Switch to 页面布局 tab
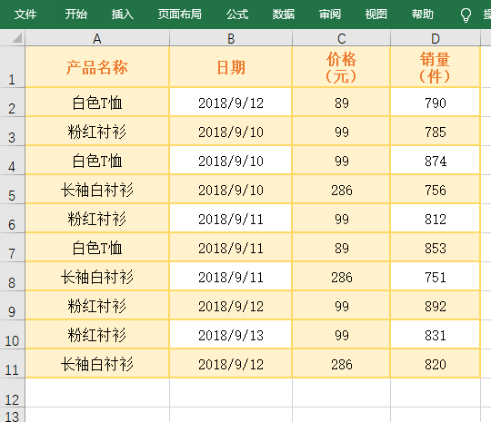The width and height of the screenshot is (491, 422). point(180,15)
